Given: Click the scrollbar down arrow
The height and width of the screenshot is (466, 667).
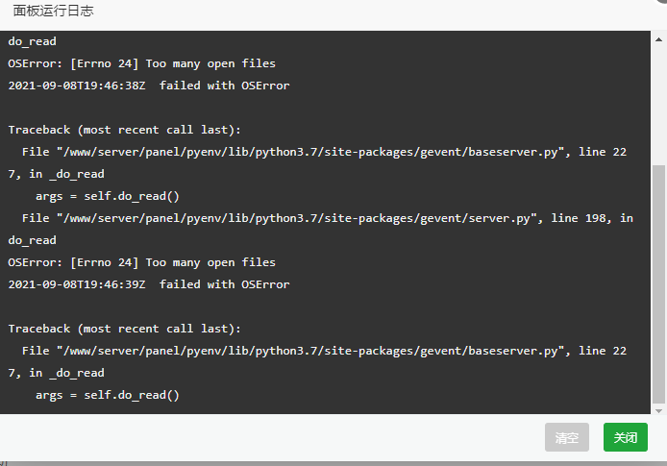Looking at the screenshot, I should (x=658, y=410).
